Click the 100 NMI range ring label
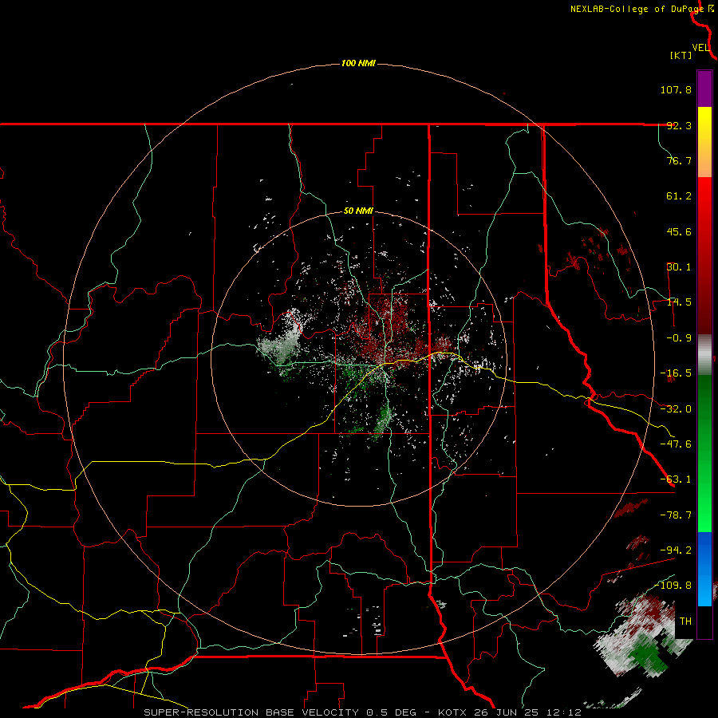This screenshot has height=718, width=718. tap(358, 63)
